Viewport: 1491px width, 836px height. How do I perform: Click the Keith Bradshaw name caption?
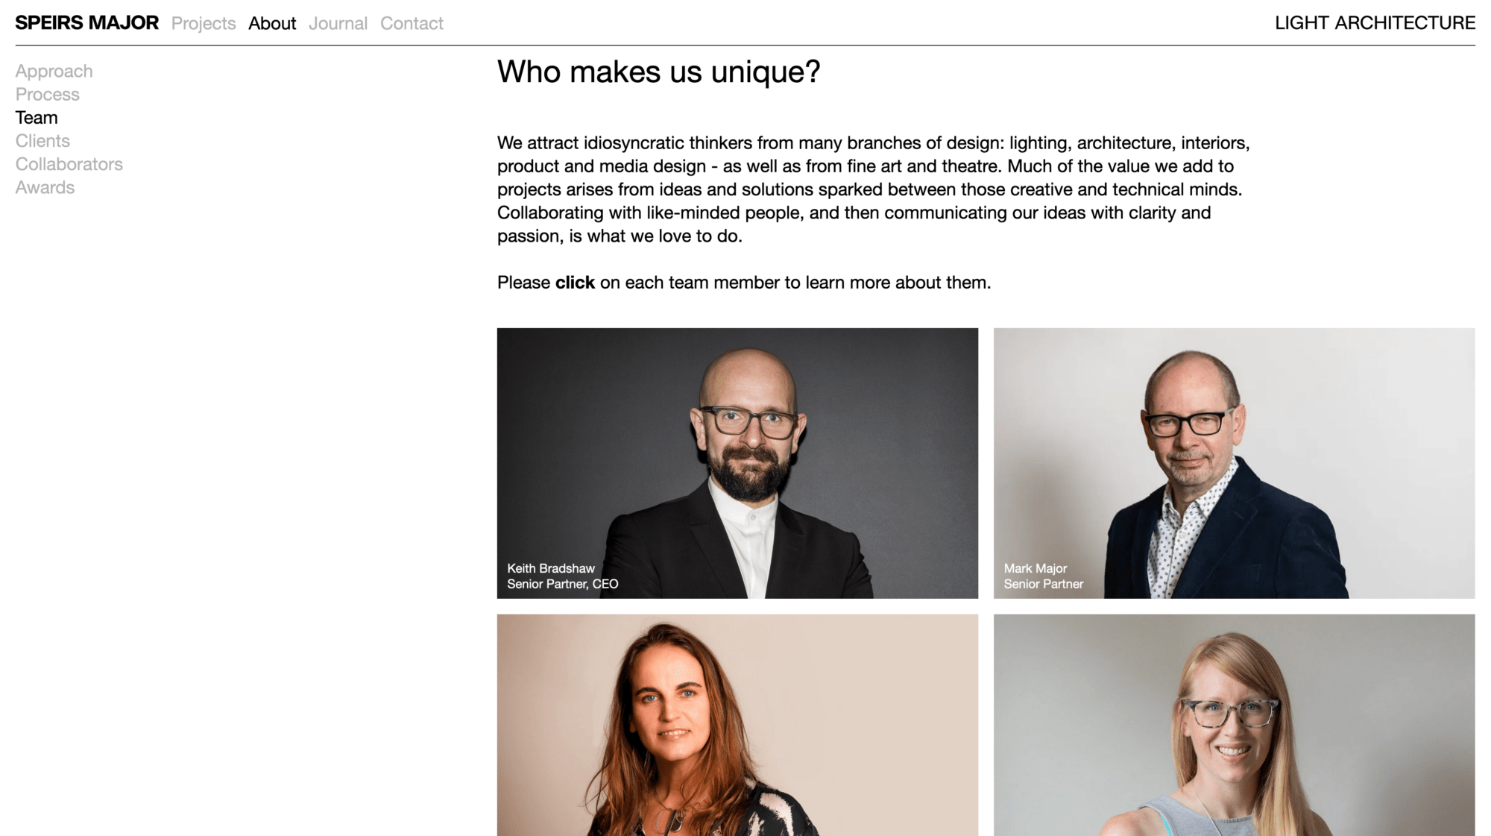pyautogui.click(x=551, y=568)
